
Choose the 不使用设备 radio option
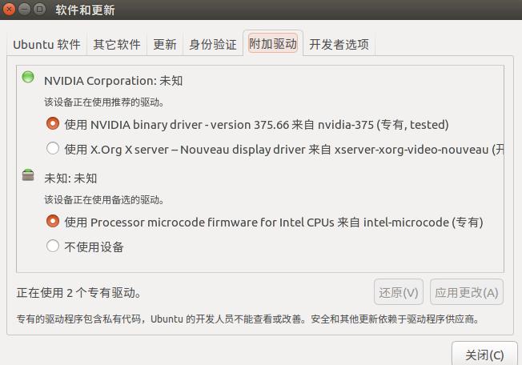[x=53, y=247]
